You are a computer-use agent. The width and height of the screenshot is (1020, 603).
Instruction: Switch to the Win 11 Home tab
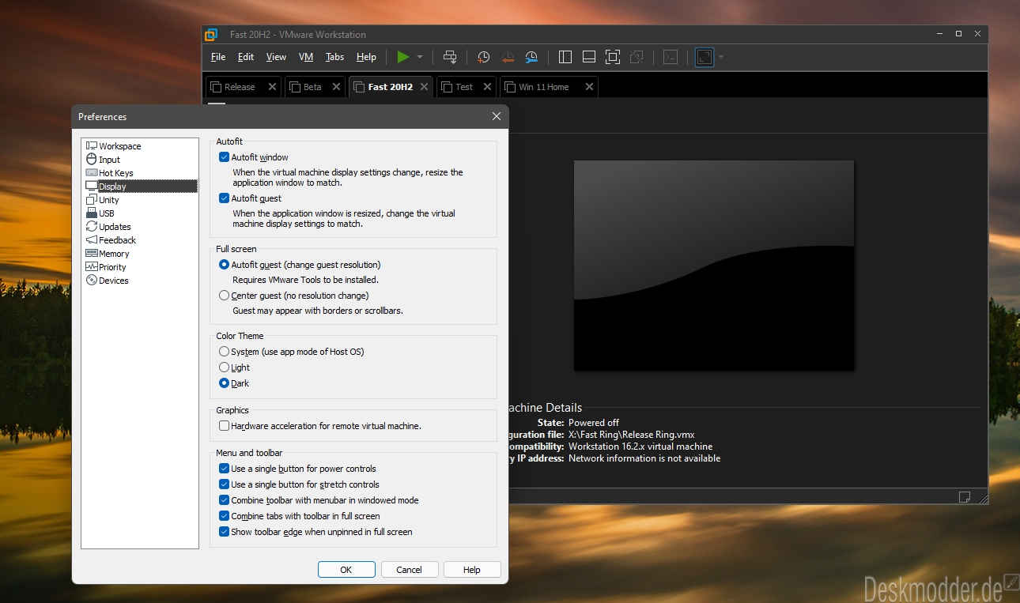tap(544, 87)
